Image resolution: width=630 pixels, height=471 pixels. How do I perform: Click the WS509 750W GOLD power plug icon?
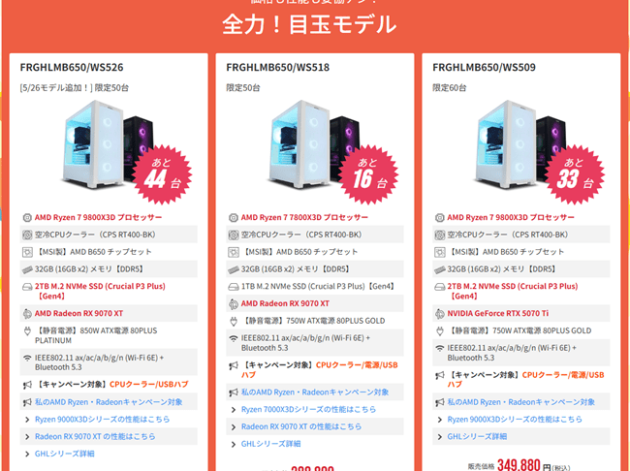click(x=440, y=330)
